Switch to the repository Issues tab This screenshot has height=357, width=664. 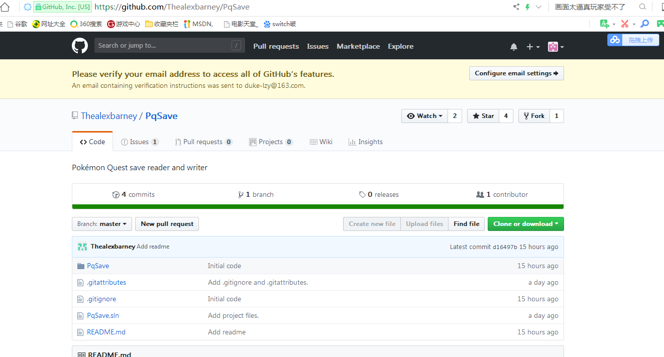point(140,142)
